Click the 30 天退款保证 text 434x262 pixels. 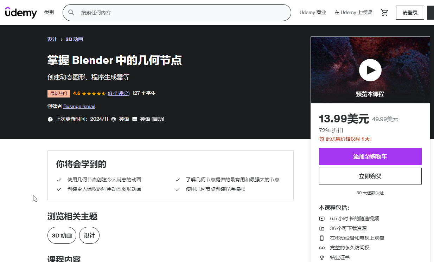point(370,193)
